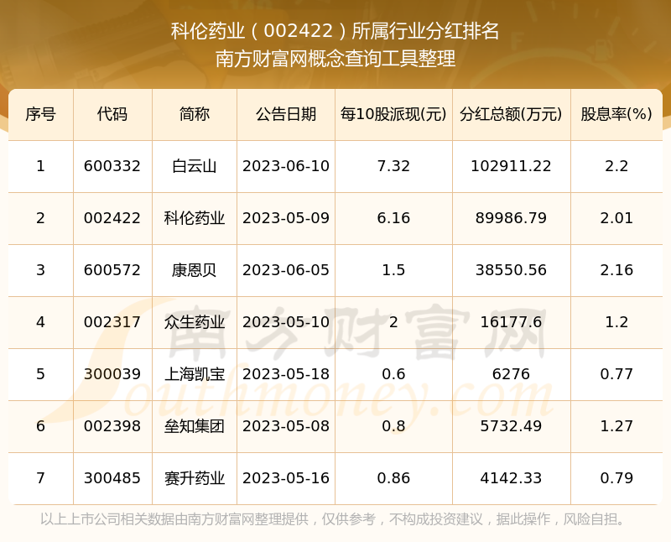
Task: Click date 2023-05-18
Action: [286, 374]
